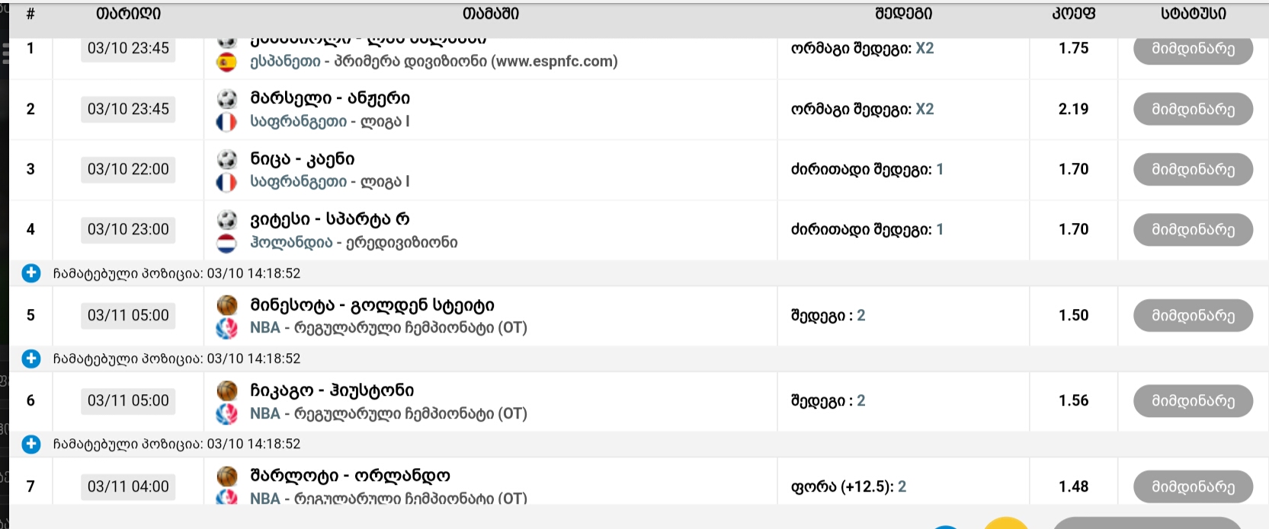Click მიმდინარე status button in row 2
Viewport: 1269px width, 529px height.
(1193, 109)
